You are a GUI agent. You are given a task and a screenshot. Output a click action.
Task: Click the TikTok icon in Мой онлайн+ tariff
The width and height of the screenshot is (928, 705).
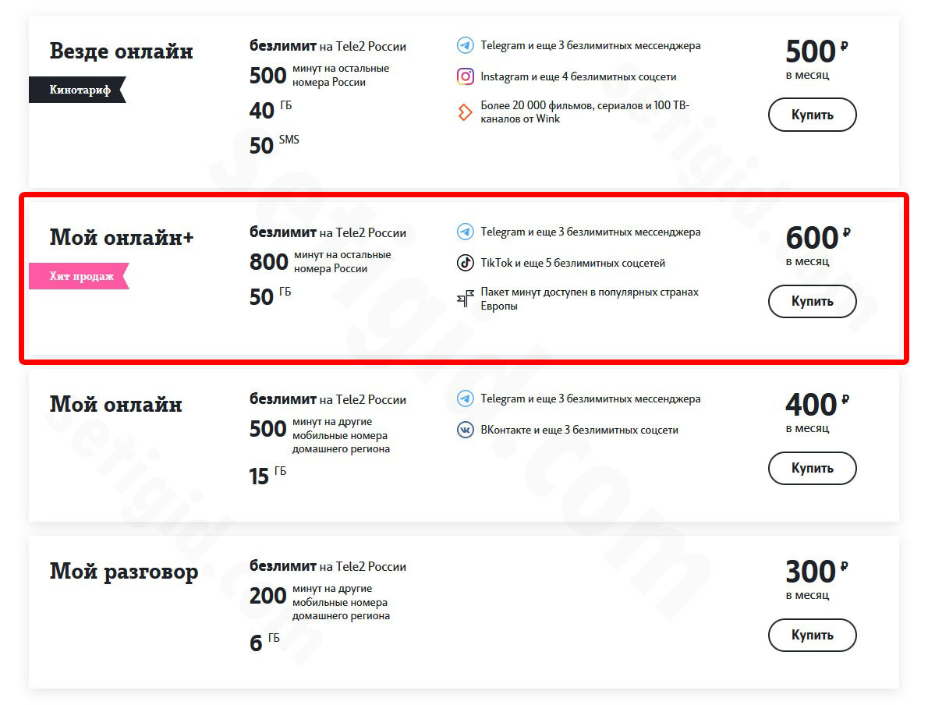coord(466,263)
